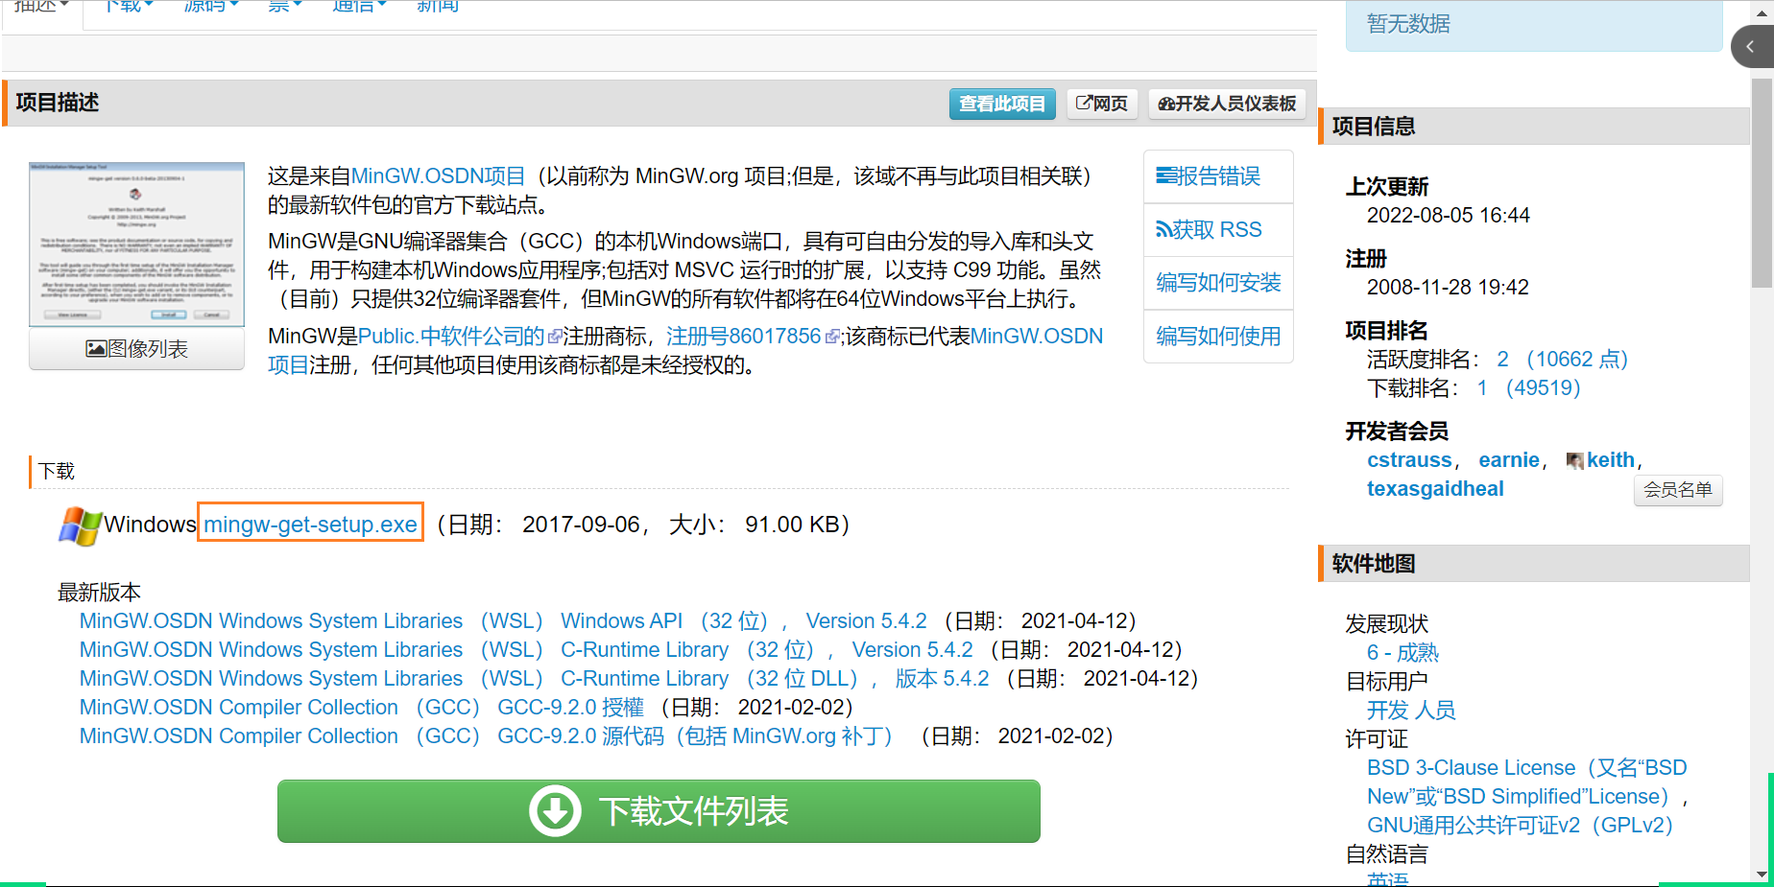Screen dimensions: 1774x887
Task: Click the RSS icon beside 获取 RSS
Action: (x=1163, y=230)
